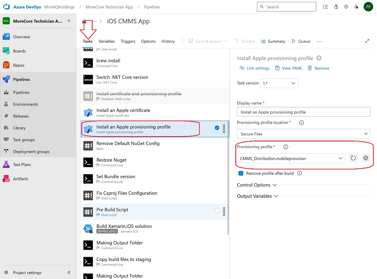Open the Artifacts section
Screen dimensions: 377x279
[21, 178]
